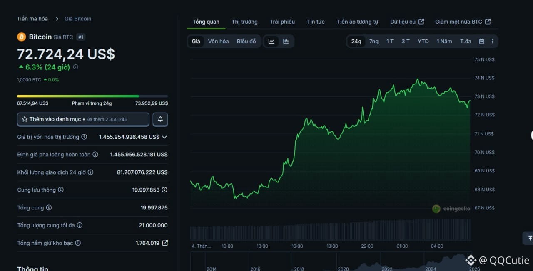
Task: Open the price alert bell icon
Action: [x=160, y=119]
